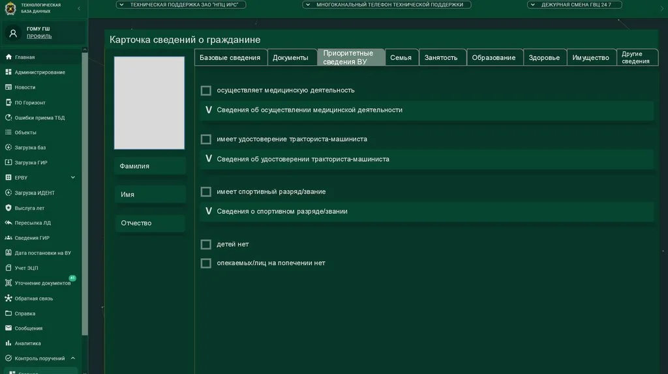This screenshot has width=668, height=374.
Task: Open 'Дежурная смена ГВЦ 24 7' dropdown
Action: [x=574, y=5]
